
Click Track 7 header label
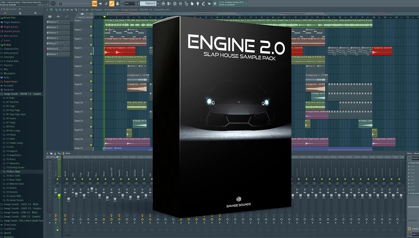[78, 75]
